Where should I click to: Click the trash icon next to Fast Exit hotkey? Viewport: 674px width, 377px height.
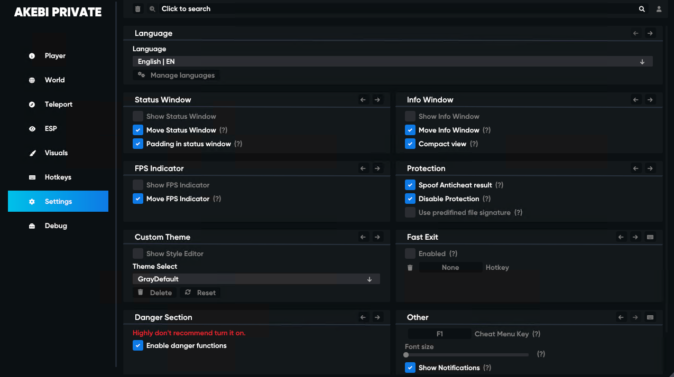pos(410,268)
